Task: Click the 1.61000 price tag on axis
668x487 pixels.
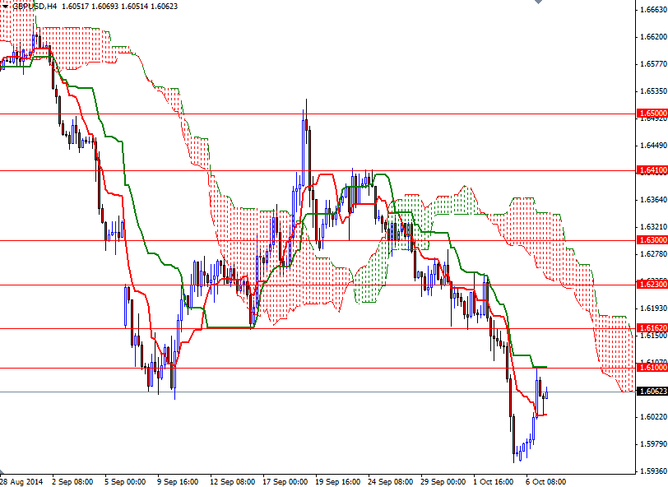Action: coord(651,368)
